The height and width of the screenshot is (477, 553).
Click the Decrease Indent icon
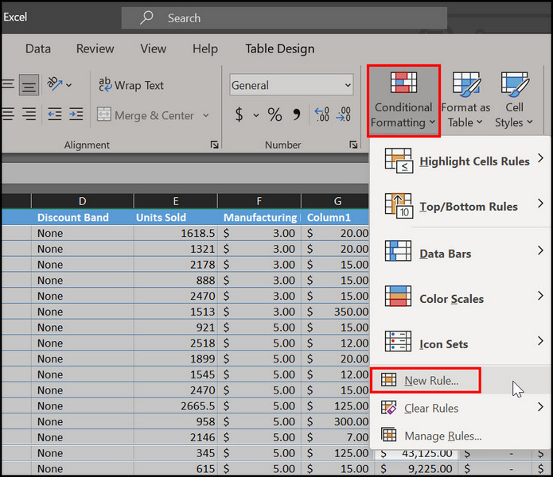(55, 114)
